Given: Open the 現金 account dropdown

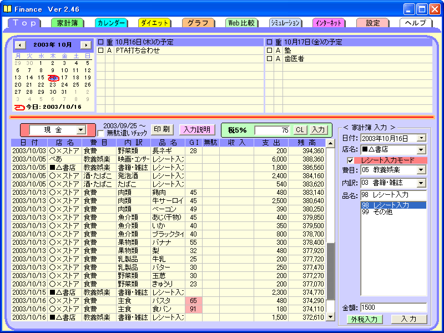Looking at the screenshot, I should tap(81, 130).
